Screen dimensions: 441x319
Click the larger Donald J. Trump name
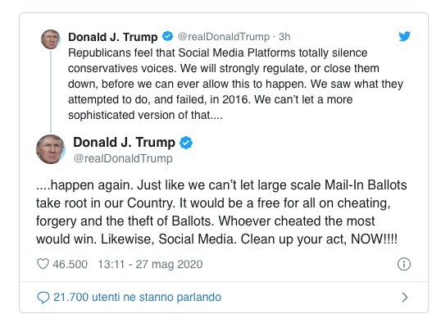(124, 143)
